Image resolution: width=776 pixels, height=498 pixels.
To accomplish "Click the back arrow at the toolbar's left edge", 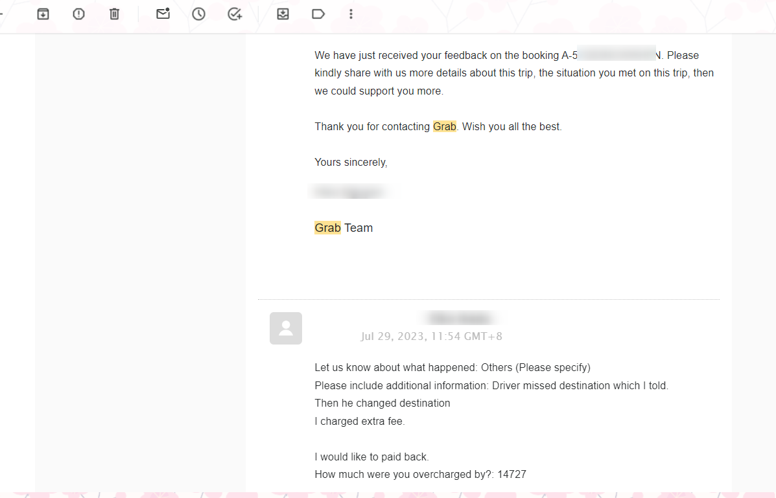I will point(2,14).
